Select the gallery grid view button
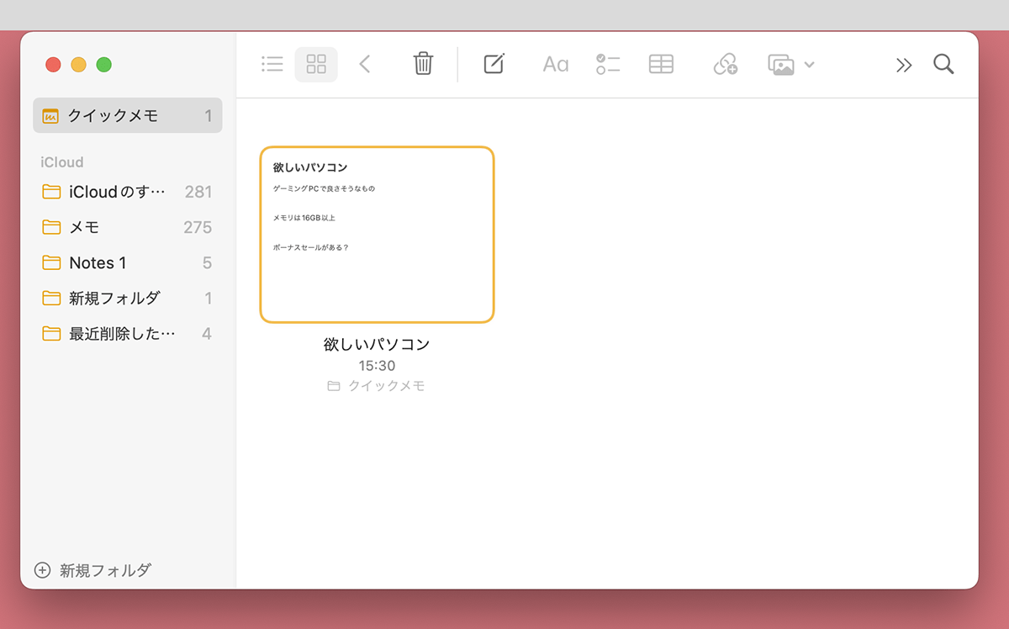Screen dimensions: 1009x629 coord(316,64)
